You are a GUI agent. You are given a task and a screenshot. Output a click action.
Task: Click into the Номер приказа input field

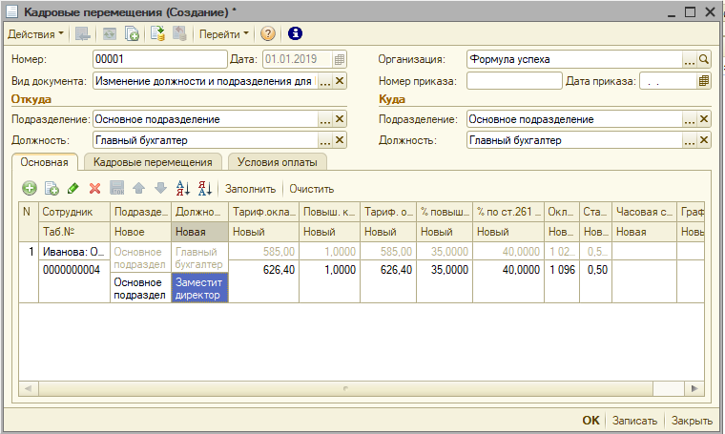tap(513, 81)
